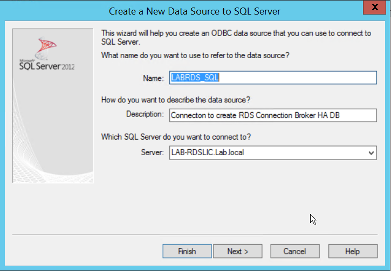This screenshot has height=271, width=391.
Task: Click the 'Which SQL Server' question text
Action: (x=176, y=137)
